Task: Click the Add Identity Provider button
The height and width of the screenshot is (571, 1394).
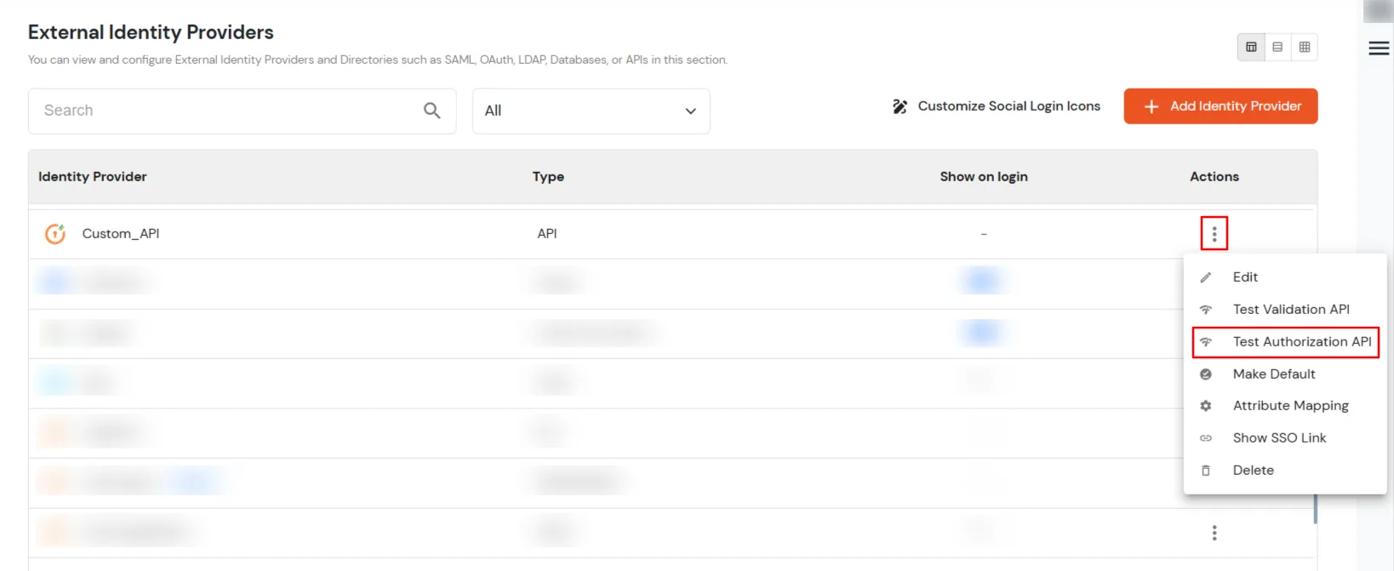Action: [1220, 106]
